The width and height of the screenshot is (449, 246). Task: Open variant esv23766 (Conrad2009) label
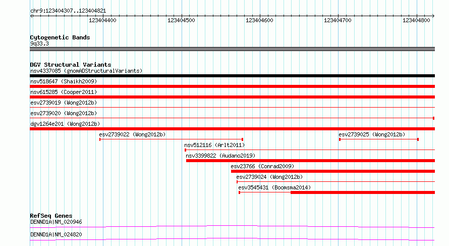[x=262, y=166]
